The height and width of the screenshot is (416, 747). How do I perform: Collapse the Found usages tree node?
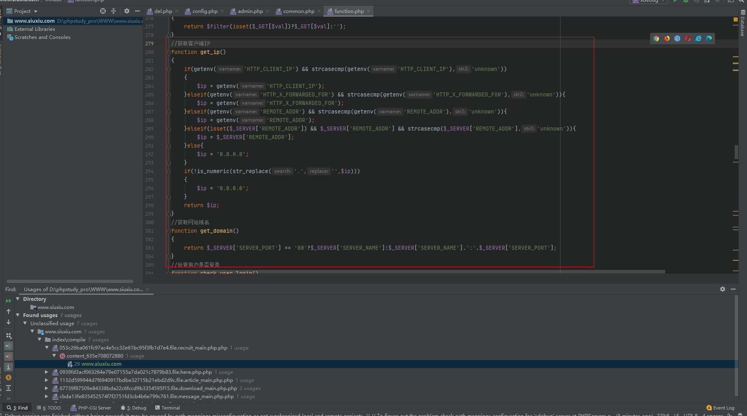click(x=18, y=315)
